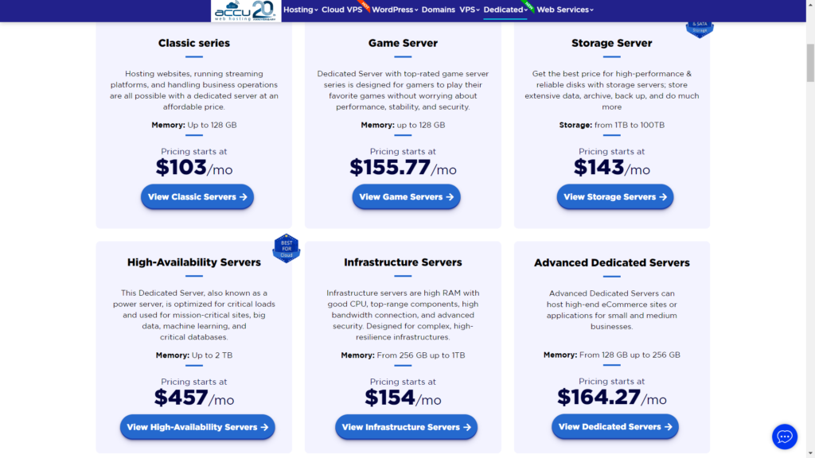Click the NEW ribbon on Dedicated
The height and width of the screenshot is (458, 815).
[x=528, y=6]
